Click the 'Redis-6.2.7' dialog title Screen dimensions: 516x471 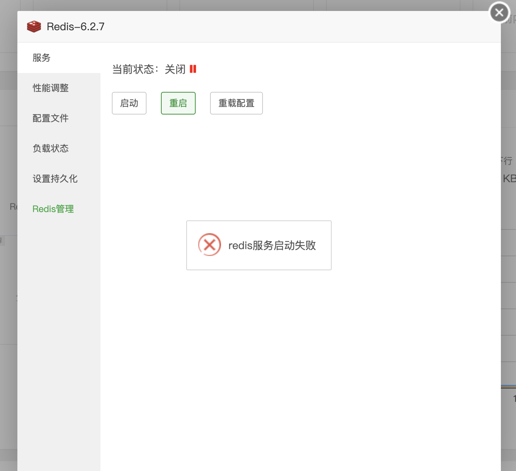click(x=76, y=26)
